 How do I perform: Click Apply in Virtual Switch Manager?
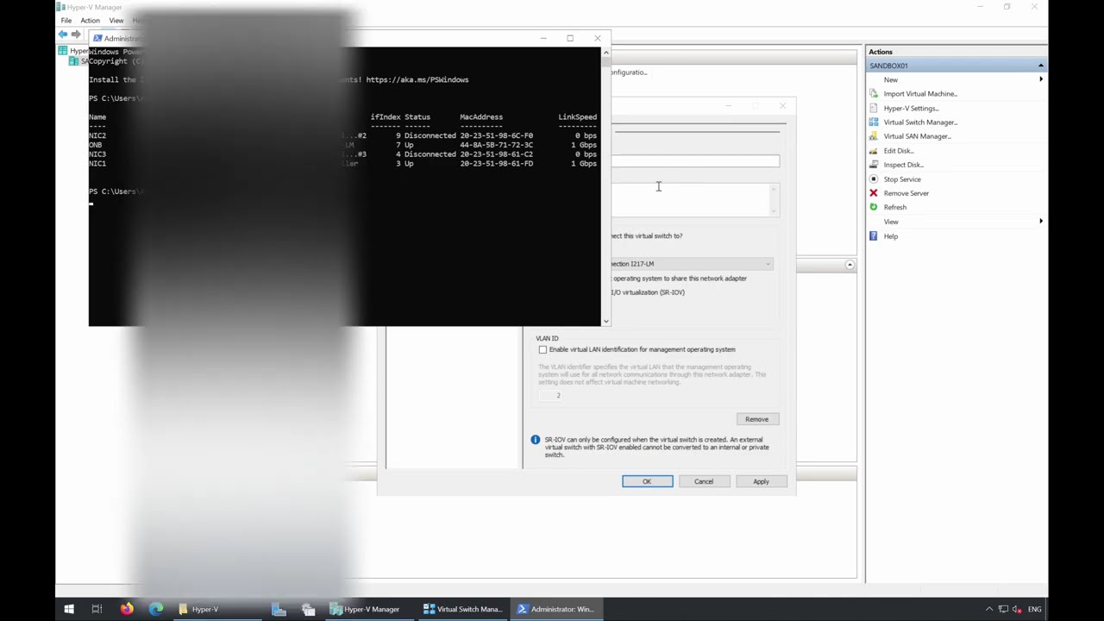pos(761,481)
